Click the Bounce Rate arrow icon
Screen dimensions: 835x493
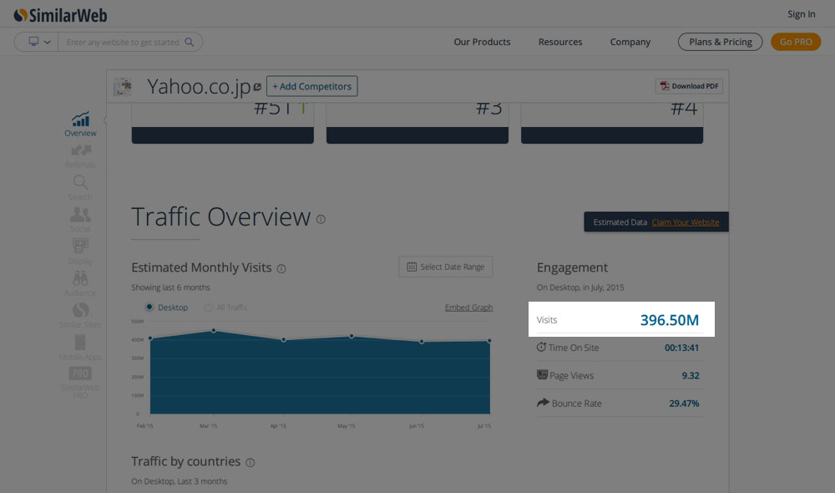point(543,403)
